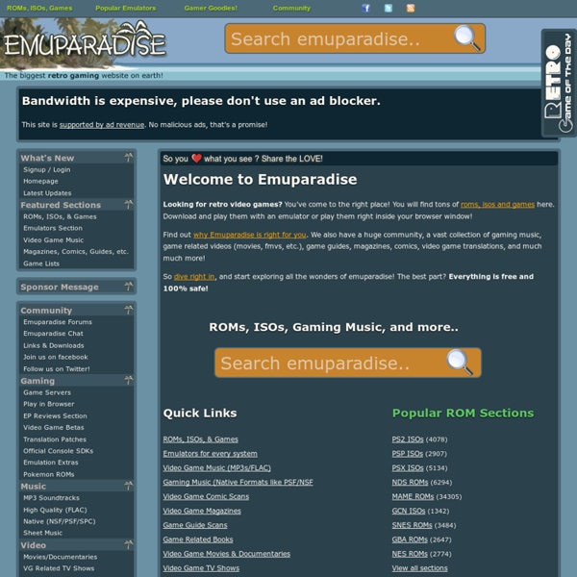The image size is (577, 577).
Task: Open sidebar ROMs, ISOs, & Games link
Action: click(x=60, y=216)
